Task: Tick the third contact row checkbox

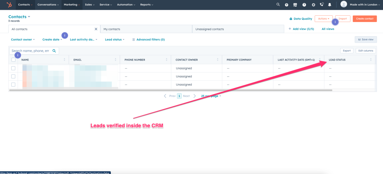Action: 13,84
